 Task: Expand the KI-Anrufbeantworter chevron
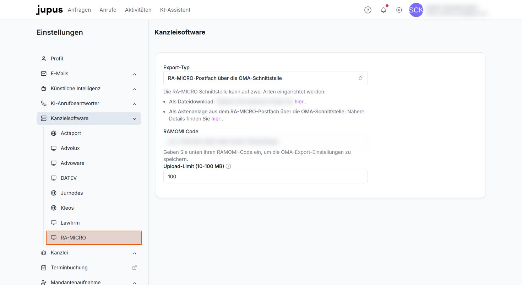pos(135,104)
